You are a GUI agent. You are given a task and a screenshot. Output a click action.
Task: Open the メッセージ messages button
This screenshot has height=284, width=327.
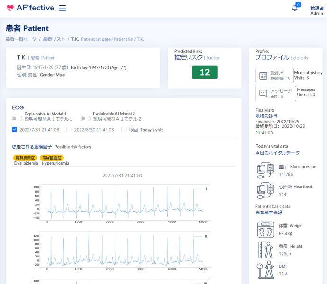pos(276,93)
